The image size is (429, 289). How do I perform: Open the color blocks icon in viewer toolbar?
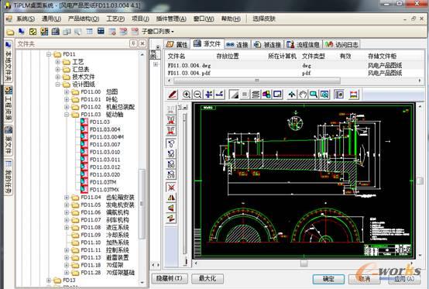266,95
